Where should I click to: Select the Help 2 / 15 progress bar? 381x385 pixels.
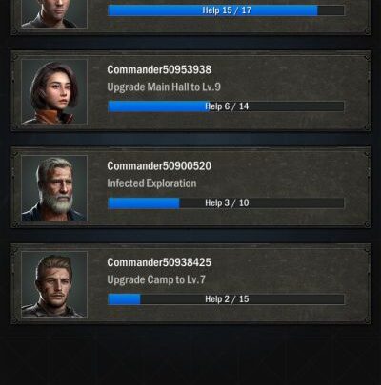point(226,299)
